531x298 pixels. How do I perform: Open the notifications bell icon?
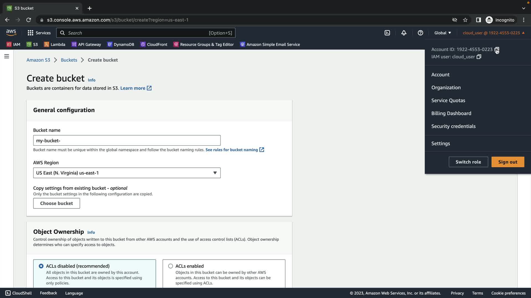click(404, 33)
